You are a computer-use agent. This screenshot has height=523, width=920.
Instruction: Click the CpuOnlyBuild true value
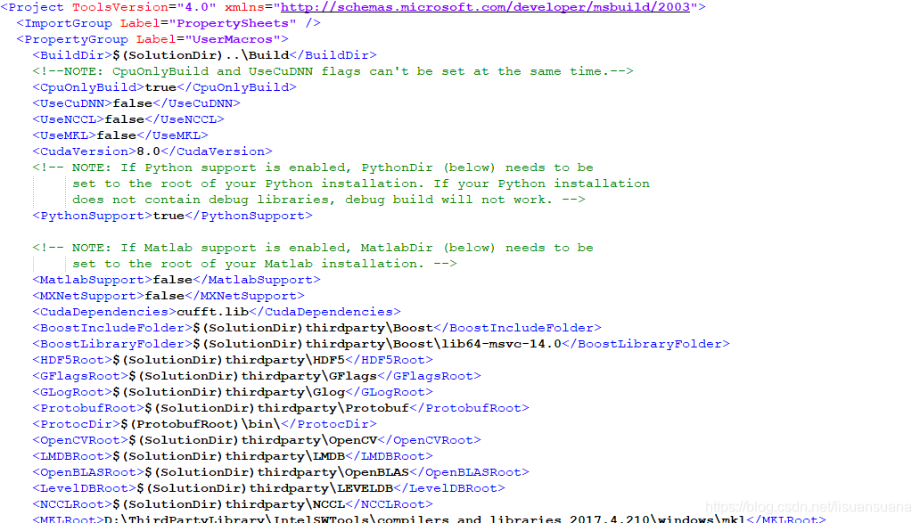160,87
